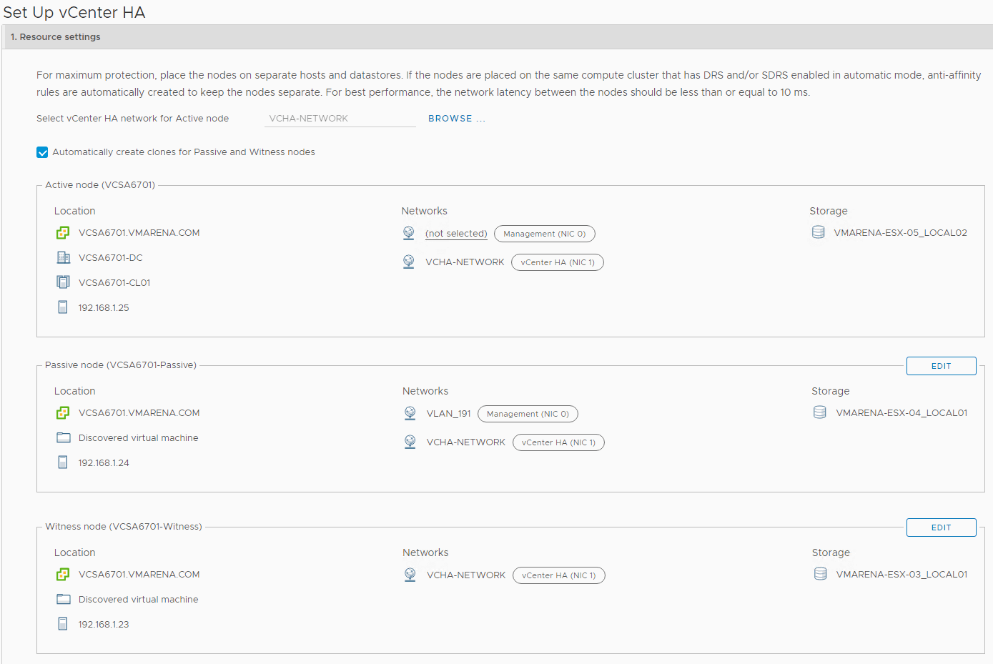Click vCenter icon in Passive node location
Viewport: 993px width, 664px height.
(63, 413)
